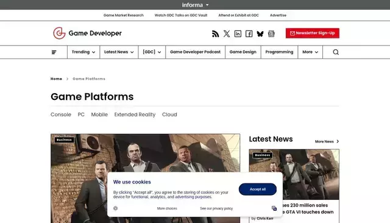Open the large featured GTA article image
390x223 pixels.
(x=145, y=179)
